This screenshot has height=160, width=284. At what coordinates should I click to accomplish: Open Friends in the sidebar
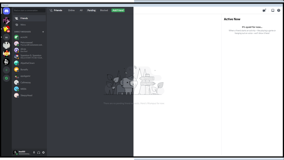click(29, 18)
